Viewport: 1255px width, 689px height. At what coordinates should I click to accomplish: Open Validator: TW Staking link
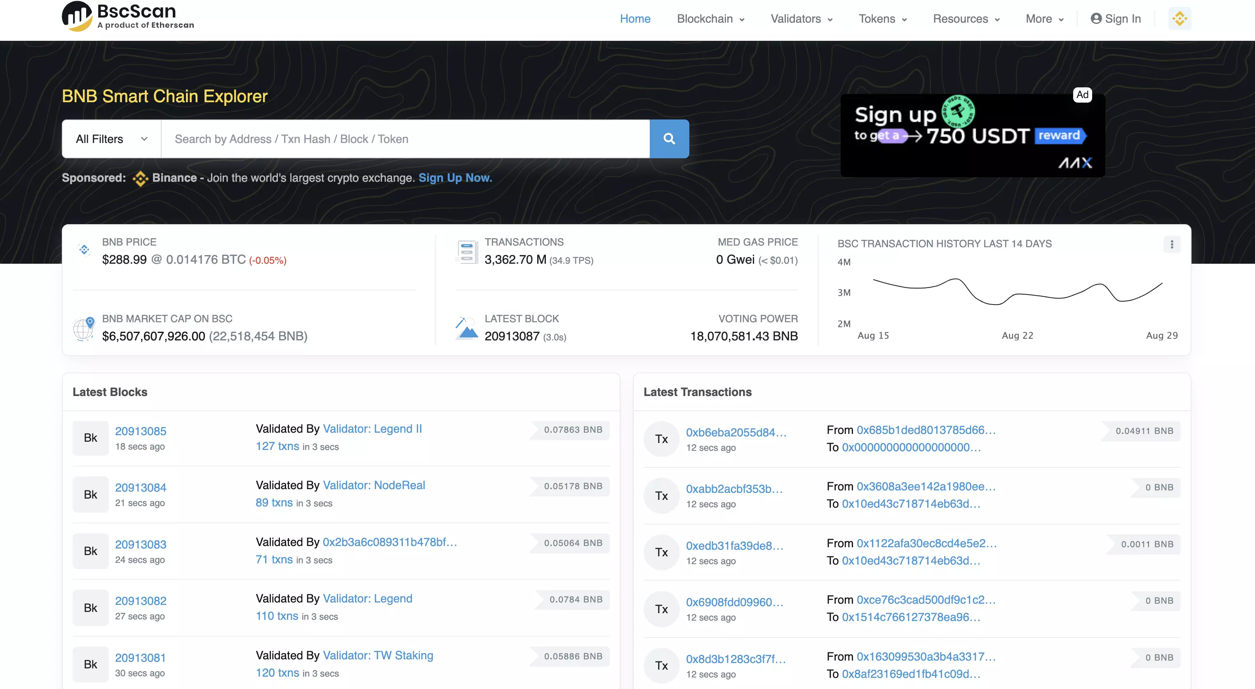[378, 655]
